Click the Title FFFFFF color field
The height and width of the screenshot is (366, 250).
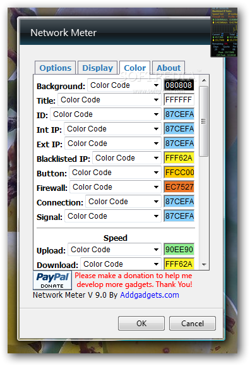click(x=179, y=100)
